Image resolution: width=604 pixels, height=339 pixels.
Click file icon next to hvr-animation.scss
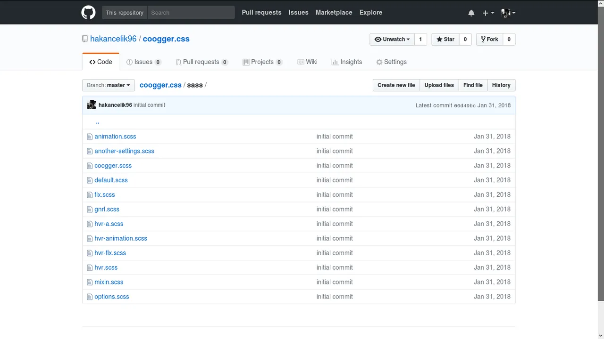(x=90, y=239)
